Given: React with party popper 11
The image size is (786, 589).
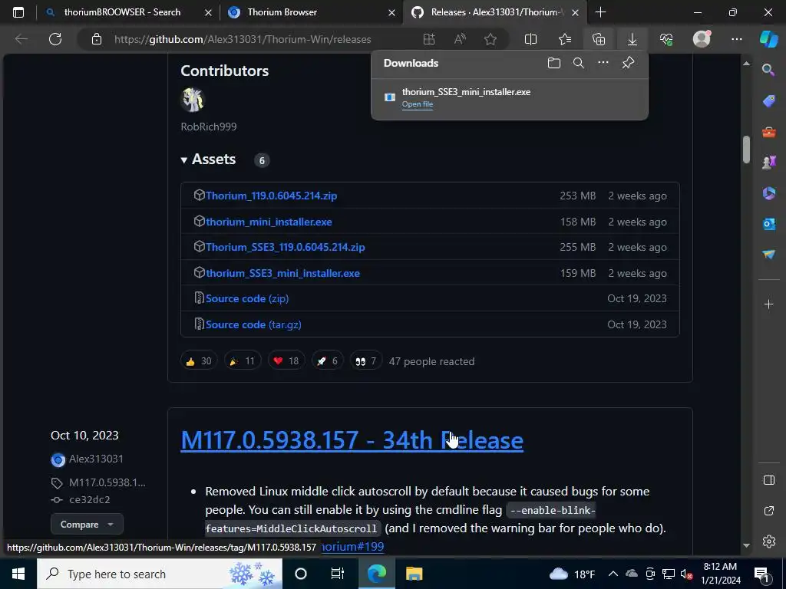Looking at the screenshot, I should point(242,361).
